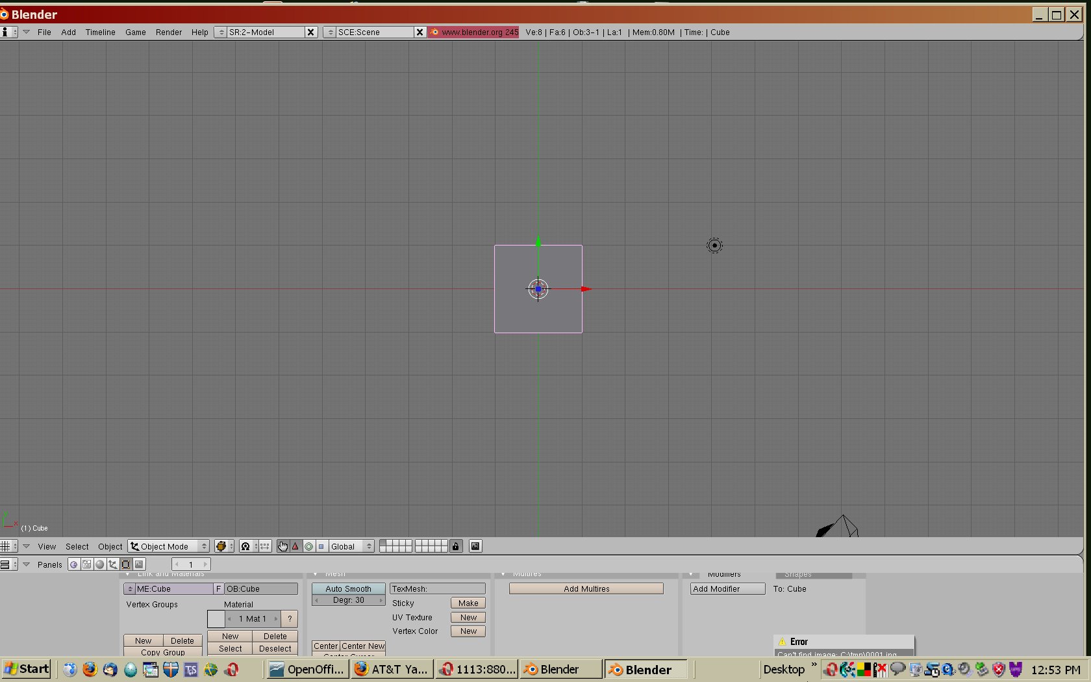Viewport: 1091px width, 682px height.
Task: Delete the SCE:Scene scene with the X
Action: click(x=420, y=32)
